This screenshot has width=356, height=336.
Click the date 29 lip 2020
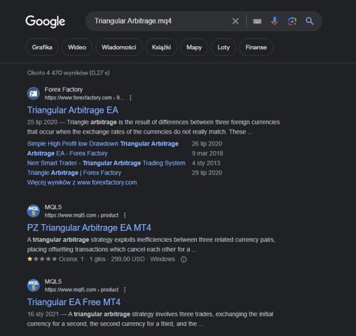[207, 173]
